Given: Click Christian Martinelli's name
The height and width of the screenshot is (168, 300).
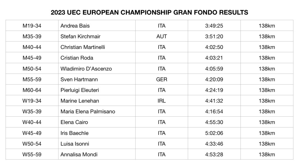Looking at the screenshot, I should pos(83,47).
